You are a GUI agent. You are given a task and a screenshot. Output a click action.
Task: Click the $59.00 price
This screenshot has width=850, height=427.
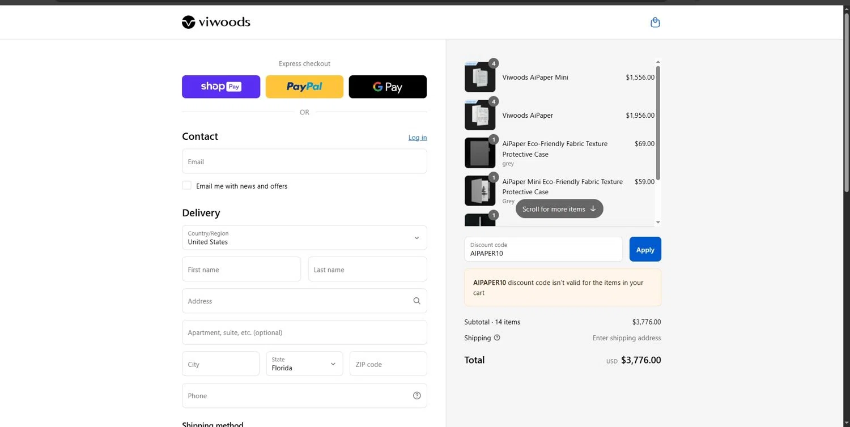644,182
